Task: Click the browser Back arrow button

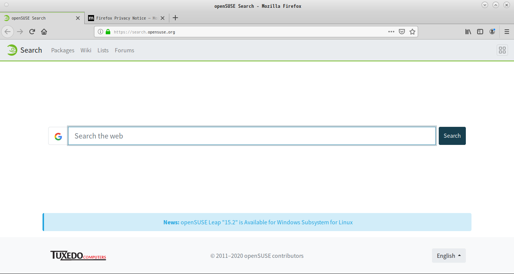Action: 8,32
